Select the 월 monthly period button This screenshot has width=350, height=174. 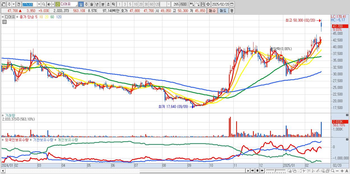[x=91, y=4]
